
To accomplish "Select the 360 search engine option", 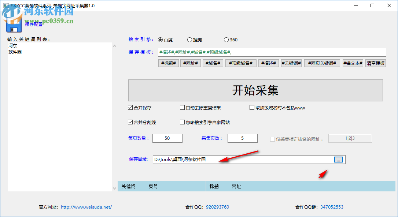I will tap(226, 40).
